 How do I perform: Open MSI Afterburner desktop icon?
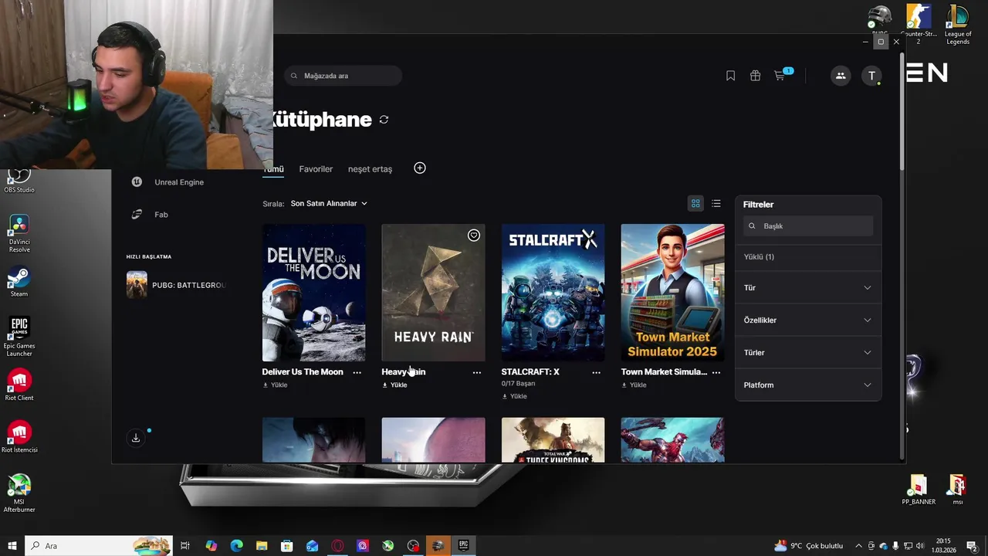point(19,493)
